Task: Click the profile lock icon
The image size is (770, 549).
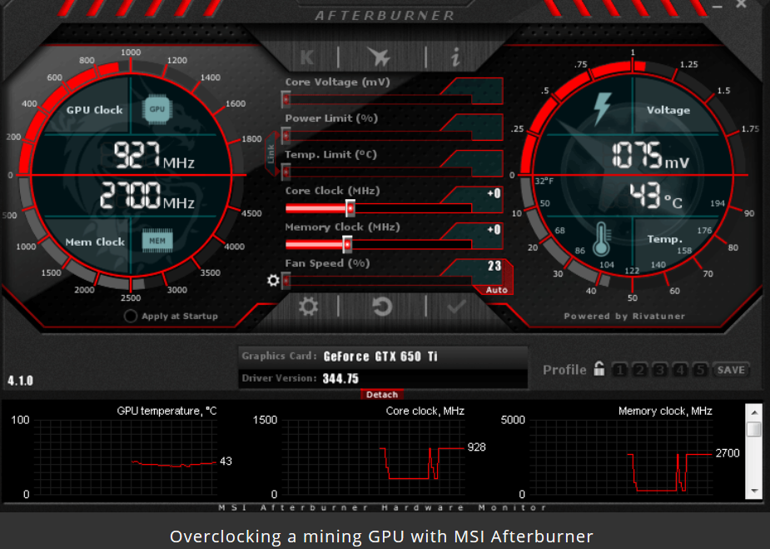Action: [599, 370]
